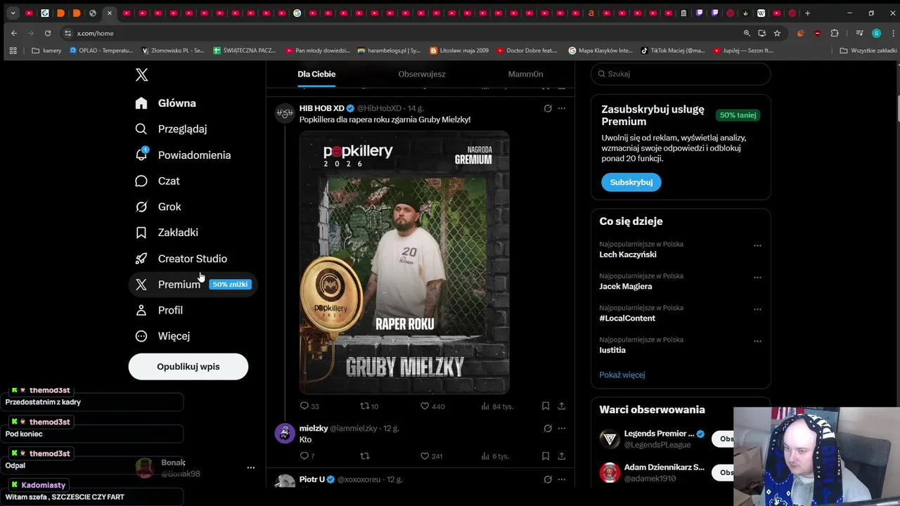
Task: Open Creator Studio
Action: click(x=181, y=259)
